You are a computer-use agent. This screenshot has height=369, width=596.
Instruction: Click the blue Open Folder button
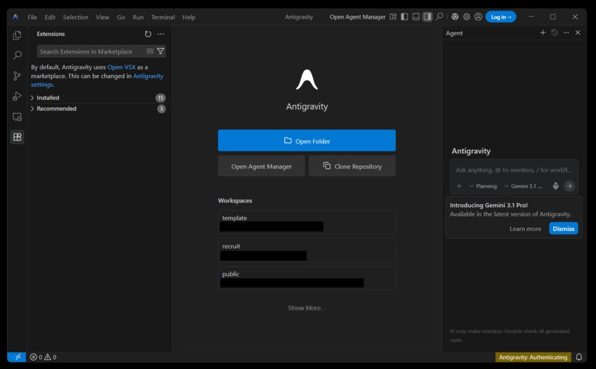307,141
